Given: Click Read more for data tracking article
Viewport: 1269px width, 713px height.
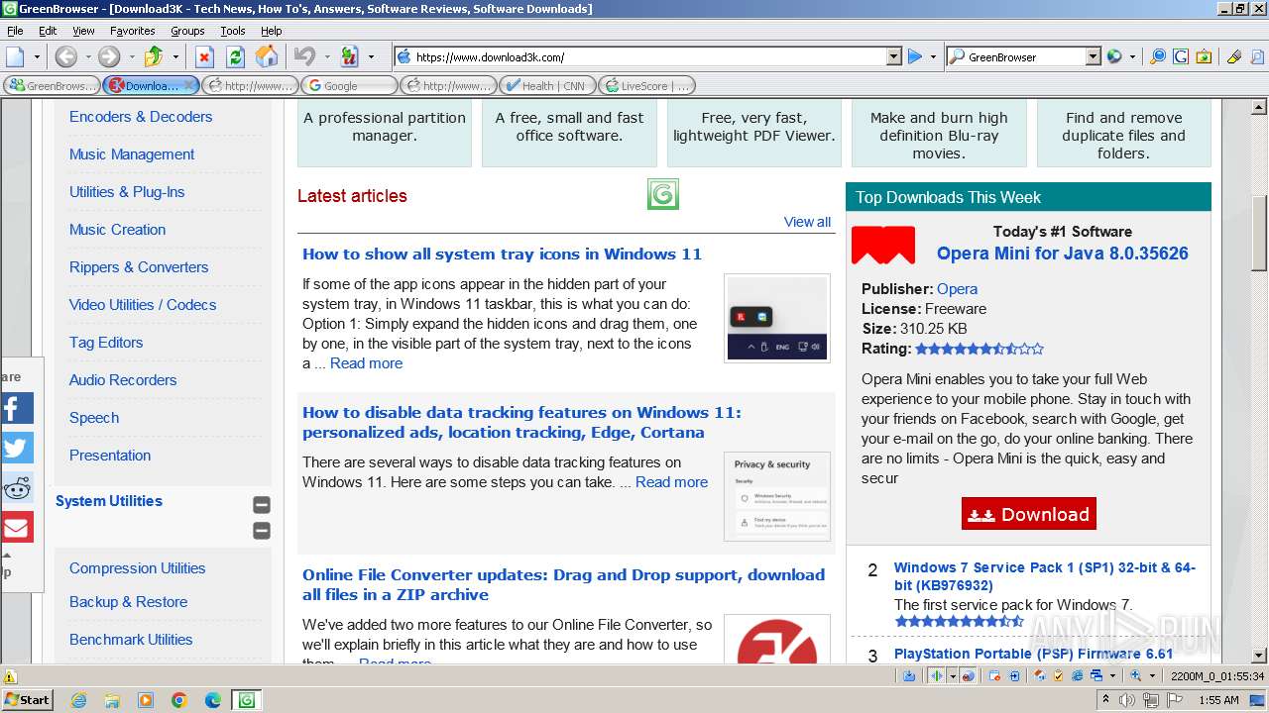Looking at the screenshot, I should [x=671, y=482].
